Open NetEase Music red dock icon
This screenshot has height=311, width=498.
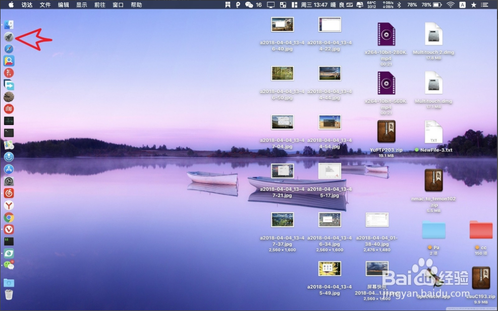point(9,194)
